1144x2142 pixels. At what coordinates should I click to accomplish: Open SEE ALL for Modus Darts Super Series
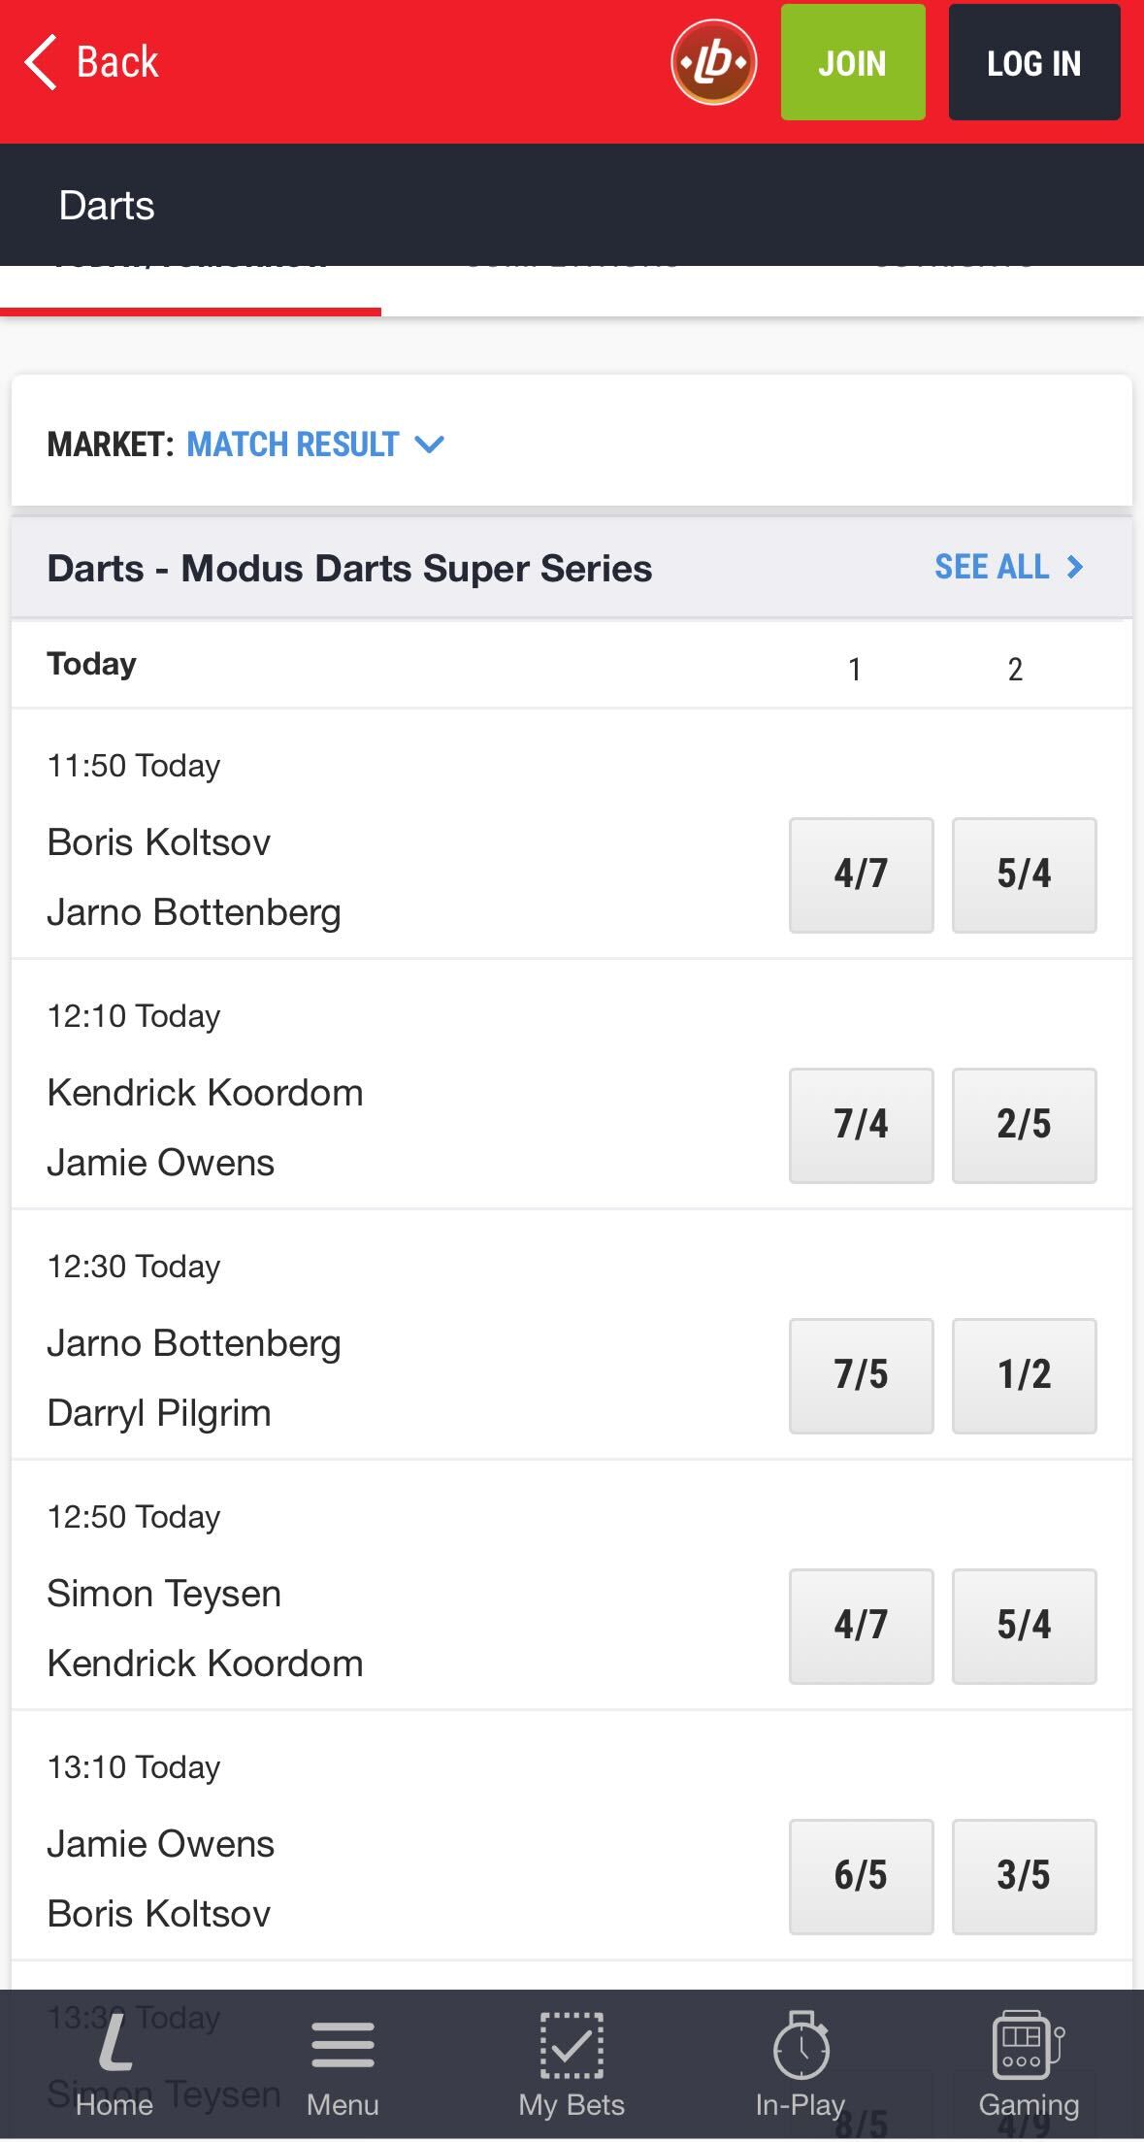(x=990, y=567)
